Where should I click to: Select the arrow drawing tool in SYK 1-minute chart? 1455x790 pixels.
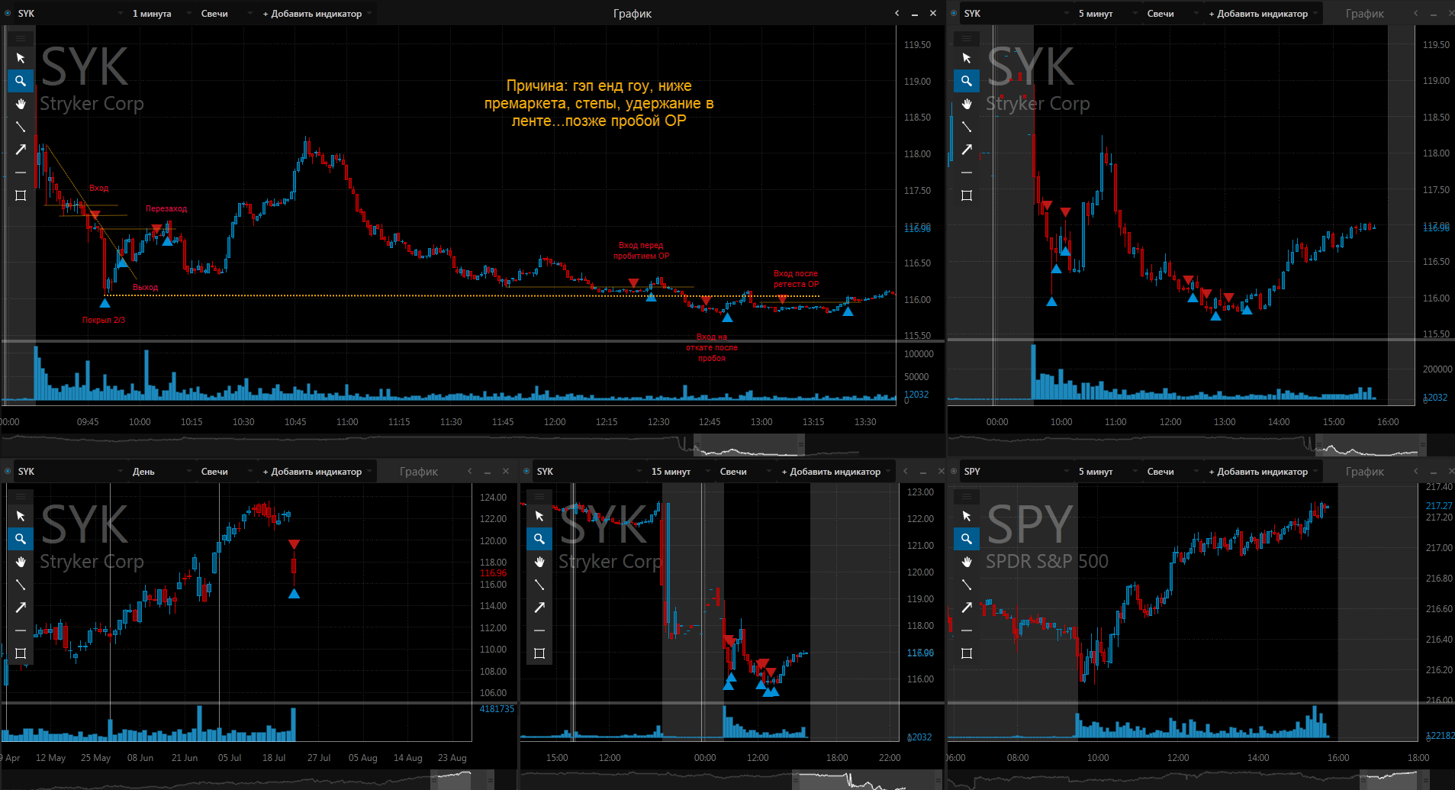(21, 150)
